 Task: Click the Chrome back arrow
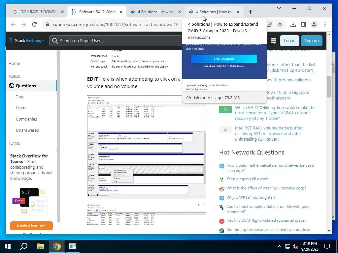[x=13, y=24]
